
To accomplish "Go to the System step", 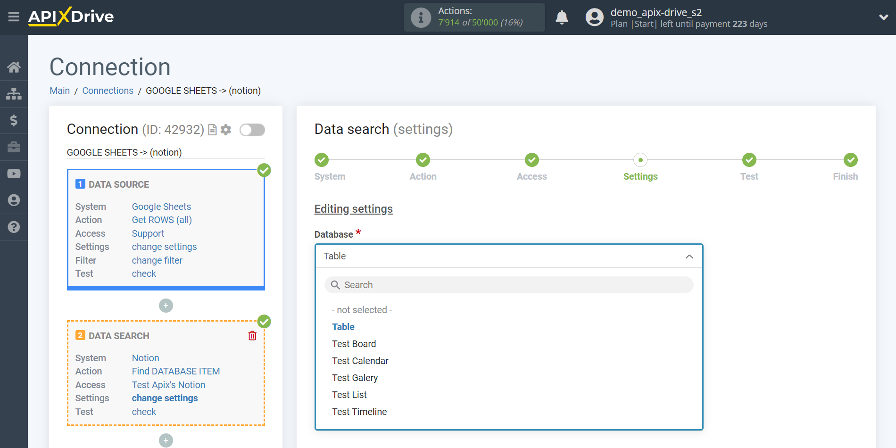I will pyautogui.click(x=322, y=160).
